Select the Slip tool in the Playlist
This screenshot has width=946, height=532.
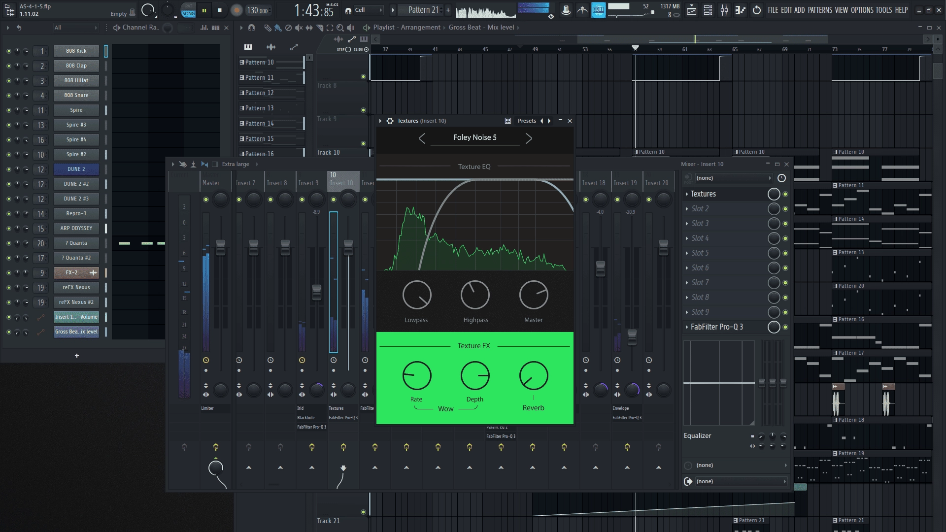(x=309, y=28)
